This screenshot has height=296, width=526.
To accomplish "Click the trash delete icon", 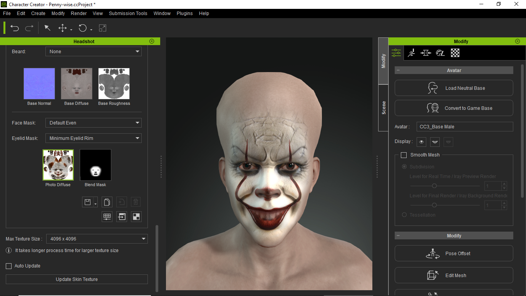I will click(136, 202).
